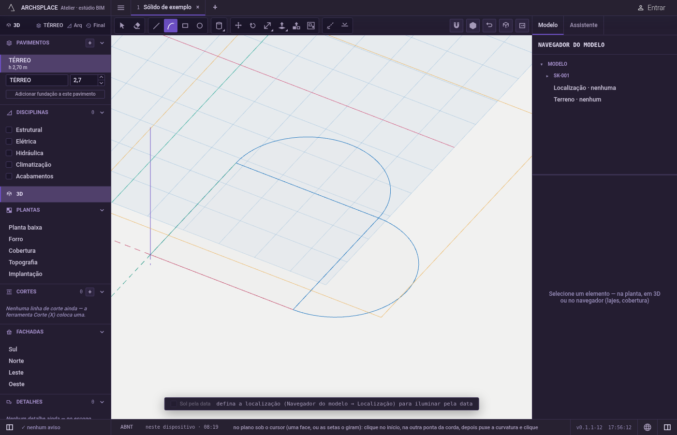Choose the cylinder solid tool
The width and height of the screenshot is (677, 435).
pos(219,26)
